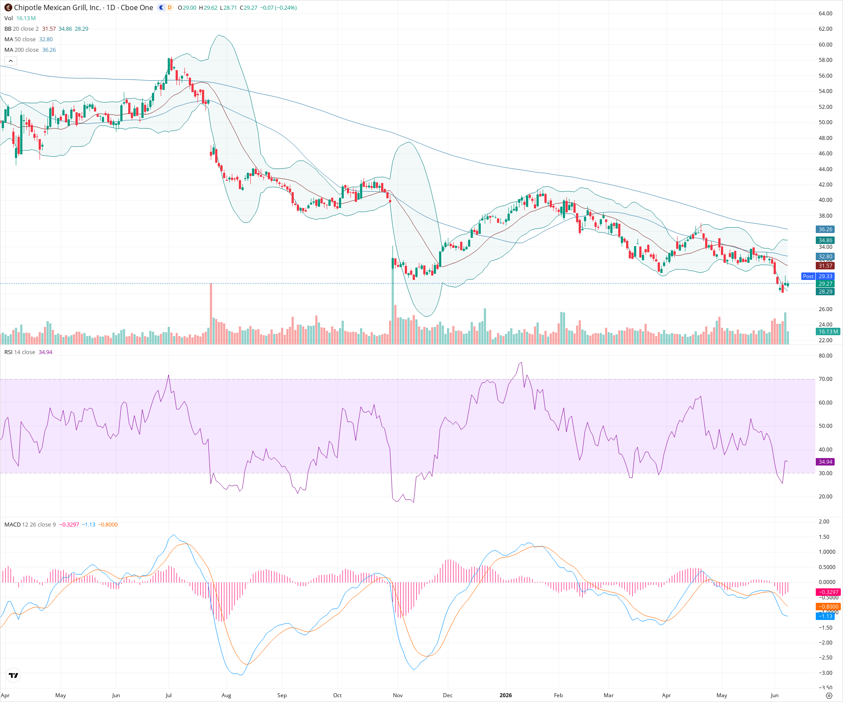Click the low price L28.71 value
843x702 pixels.
pyautogui.click(x=229, y=8)
